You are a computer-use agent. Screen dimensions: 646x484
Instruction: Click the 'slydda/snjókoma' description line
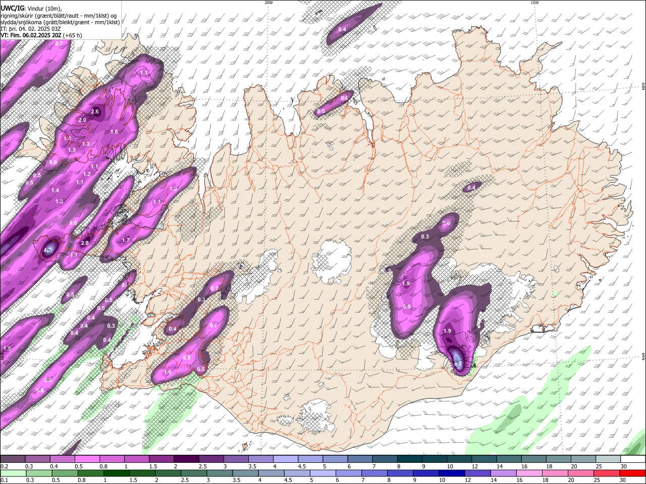[x=60, y=22]
